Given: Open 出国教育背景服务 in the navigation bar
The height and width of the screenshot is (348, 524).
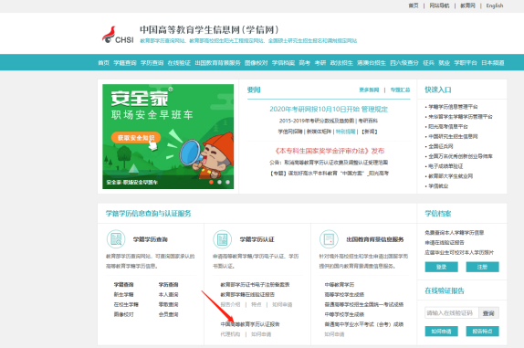Looking at the screenshot, I should pos(217,62).
